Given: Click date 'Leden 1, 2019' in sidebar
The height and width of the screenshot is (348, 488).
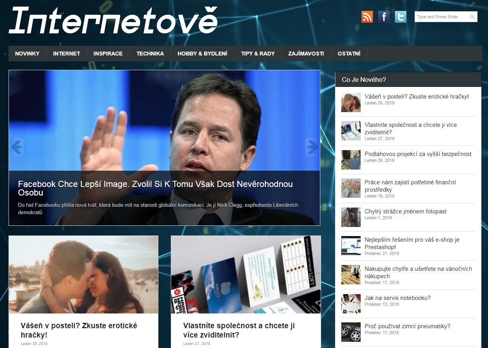Looking at the screenshot, I should point(378,218).
